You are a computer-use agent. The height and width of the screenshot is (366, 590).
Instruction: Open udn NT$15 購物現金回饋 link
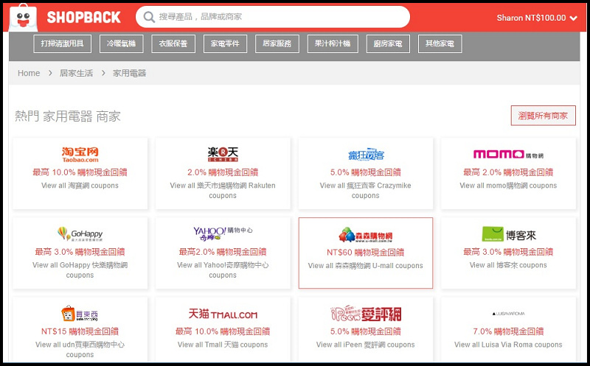coord(80,332)
